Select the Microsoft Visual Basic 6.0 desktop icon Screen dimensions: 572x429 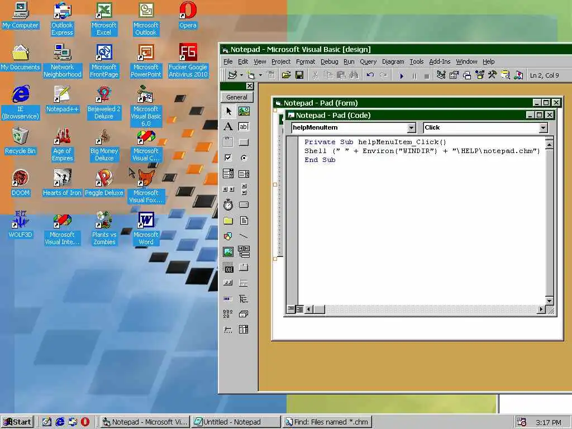(x=146, y=106)
